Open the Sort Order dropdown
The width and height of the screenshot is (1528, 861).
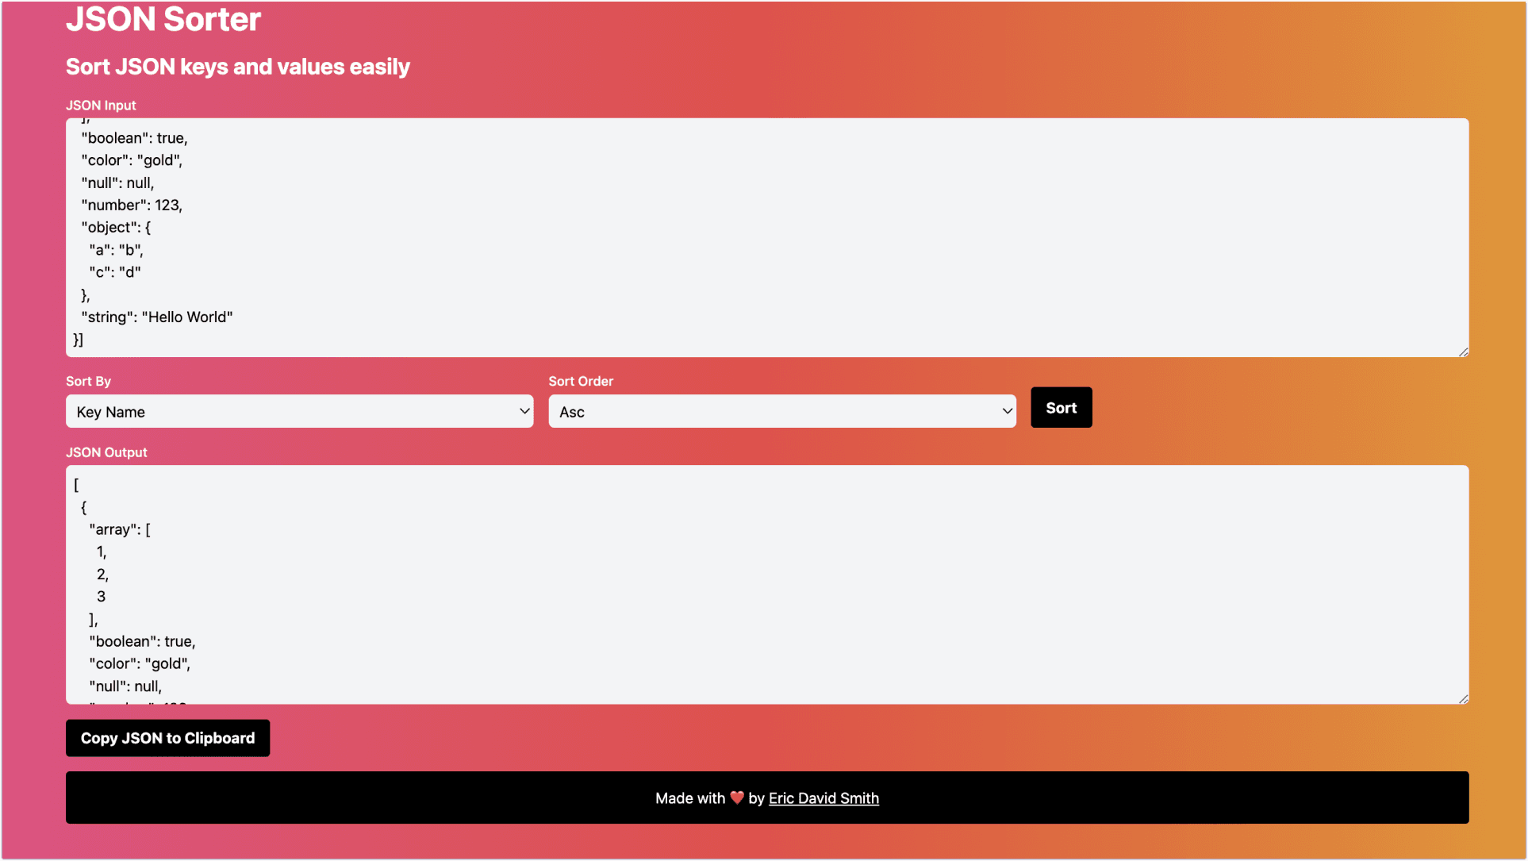coord(781,410)
